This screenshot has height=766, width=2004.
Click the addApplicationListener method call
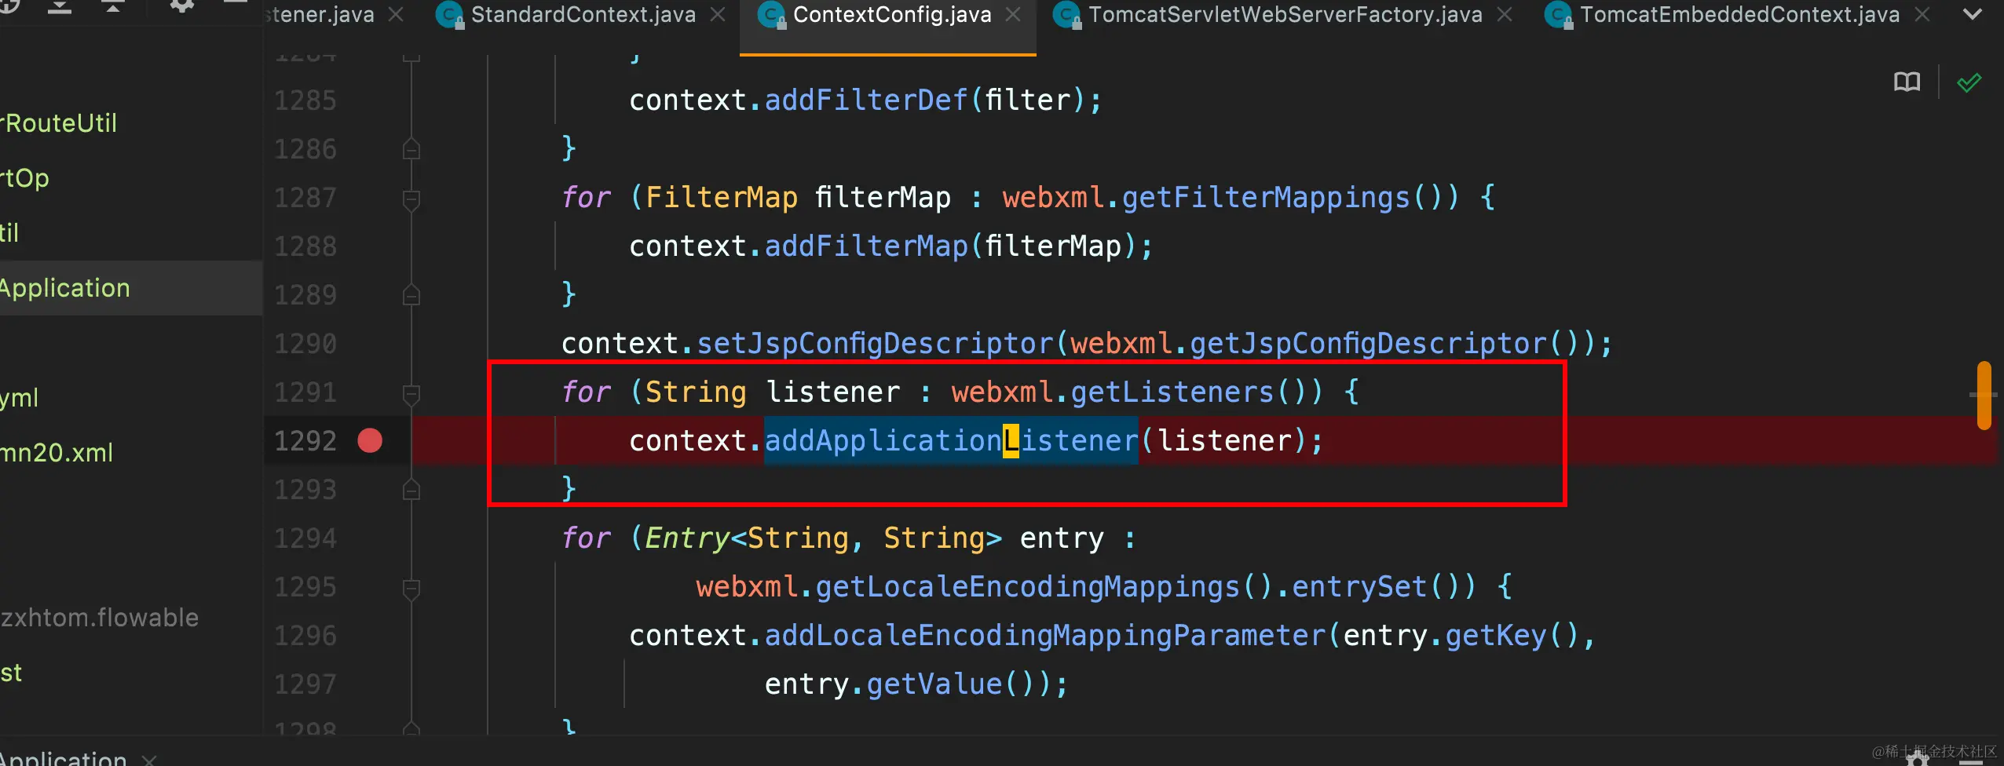[951, 440]
